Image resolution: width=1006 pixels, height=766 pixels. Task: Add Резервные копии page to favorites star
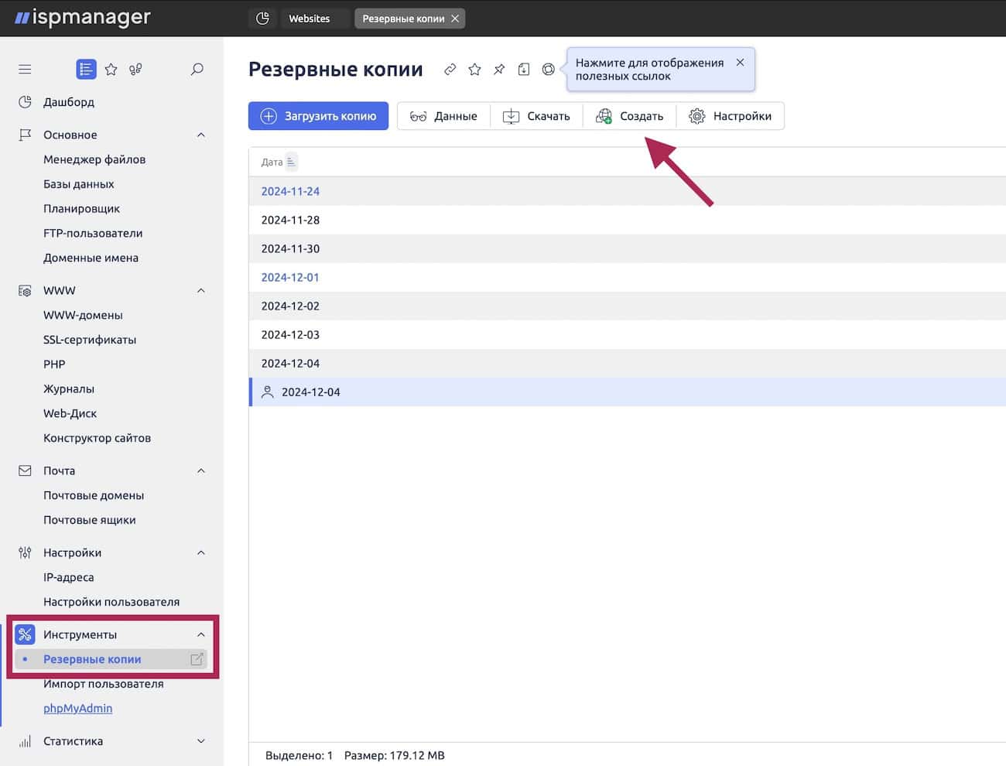tap(474, 70)
